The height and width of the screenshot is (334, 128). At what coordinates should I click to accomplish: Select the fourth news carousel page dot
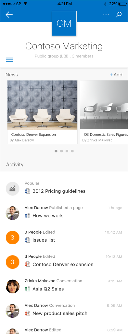pyautogui.click(x=72, y=151)
